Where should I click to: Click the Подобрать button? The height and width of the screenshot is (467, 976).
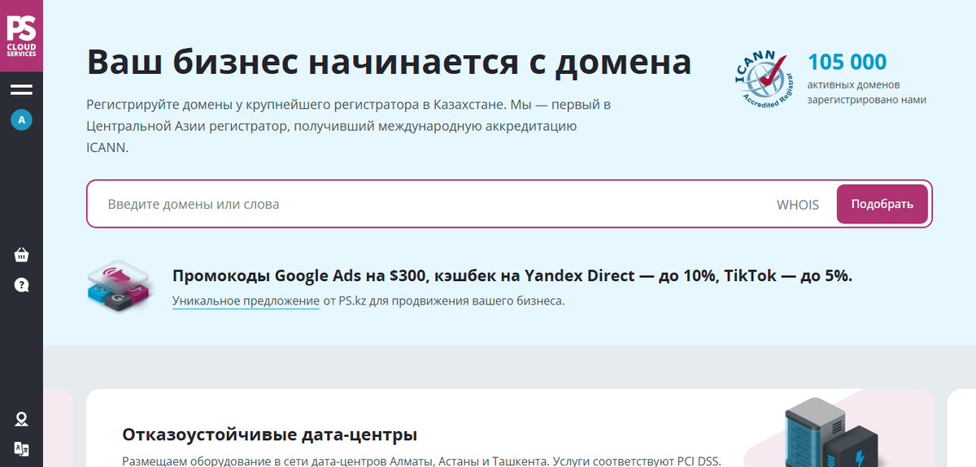[882, 204]
